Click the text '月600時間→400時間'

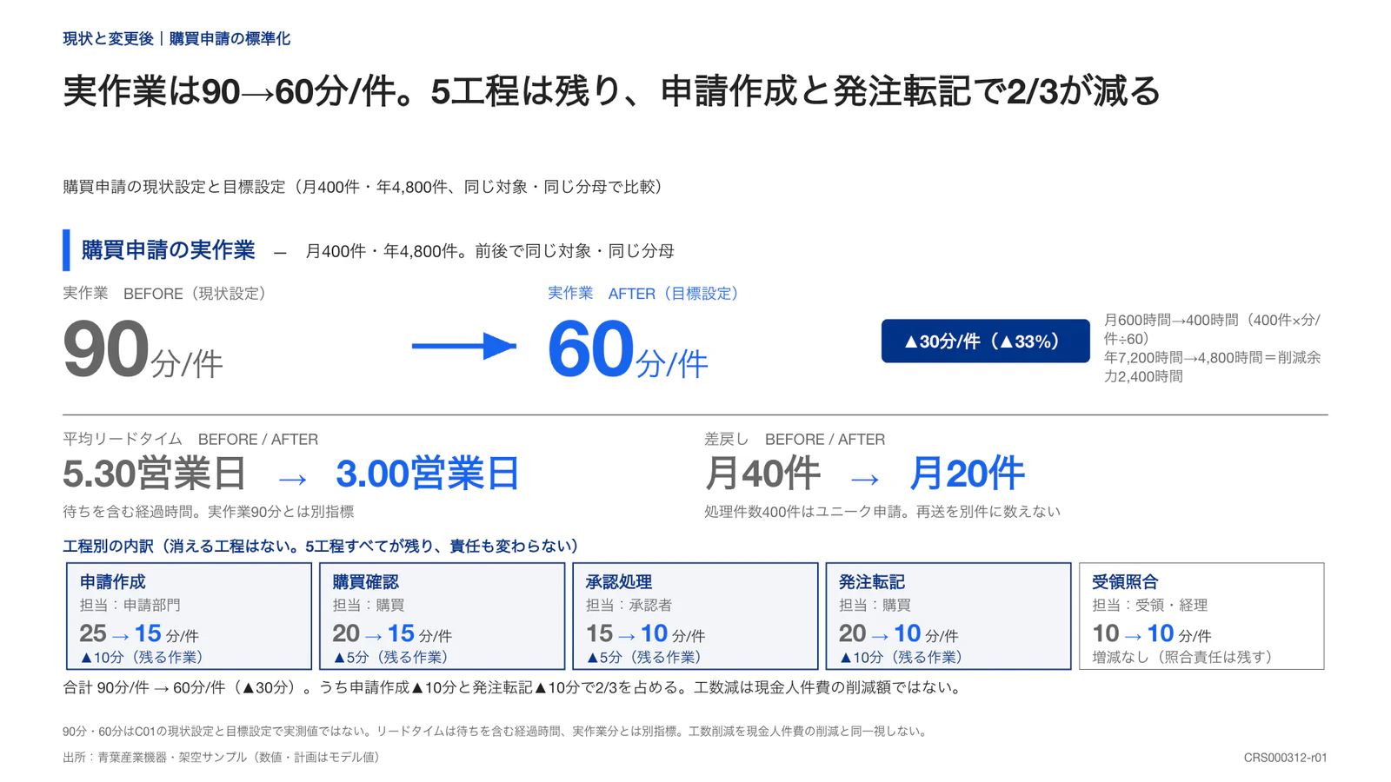tap(1171, 320)
